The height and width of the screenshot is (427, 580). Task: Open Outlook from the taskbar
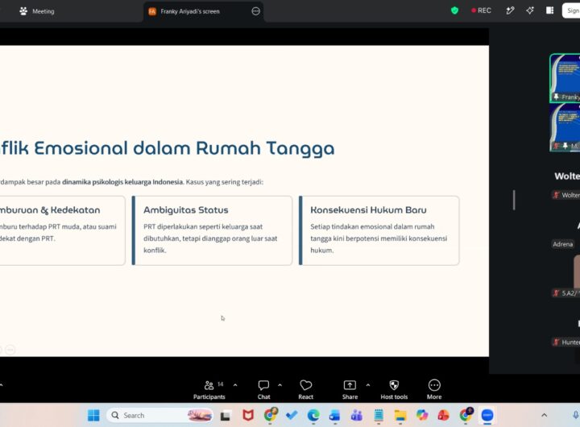pos(335,415)
